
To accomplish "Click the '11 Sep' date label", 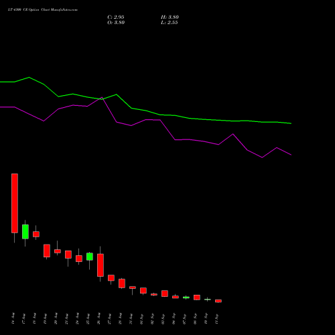I will 216,318.
